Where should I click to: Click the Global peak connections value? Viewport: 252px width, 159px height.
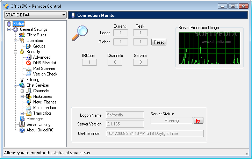click(140, 42)
